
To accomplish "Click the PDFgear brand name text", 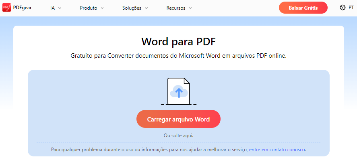I will coord(22,8).
